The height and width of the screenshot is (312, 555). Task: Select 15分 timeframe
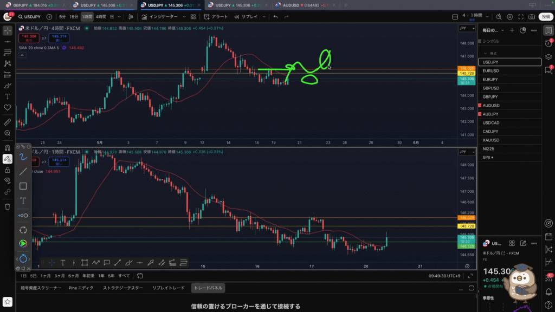pos(74,17)
